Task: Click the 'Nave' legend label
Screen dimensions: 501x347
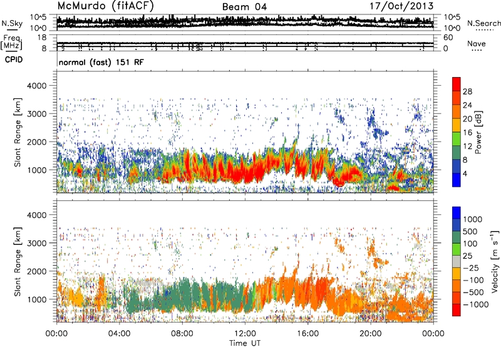Action: point(477,44)
